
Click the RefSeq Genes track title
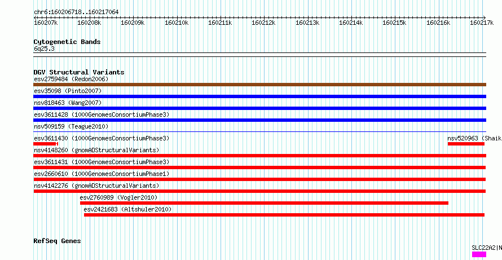57,241
